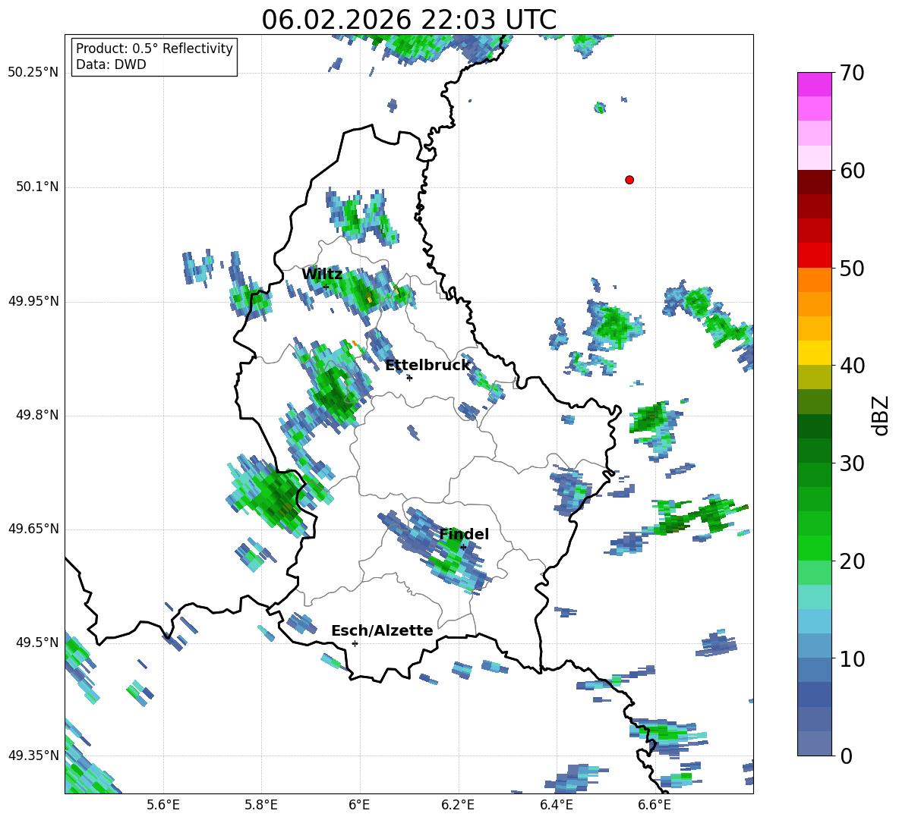The height and width of the screenshot is (820, 899).
Task: Select the Esch/Alzette city label
Action: [383, 630]
